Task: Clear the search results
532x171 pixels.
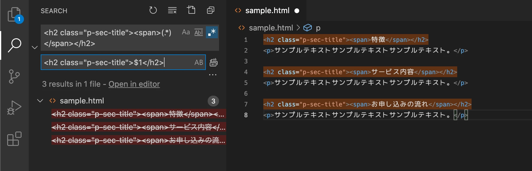Action: point(172,10)
